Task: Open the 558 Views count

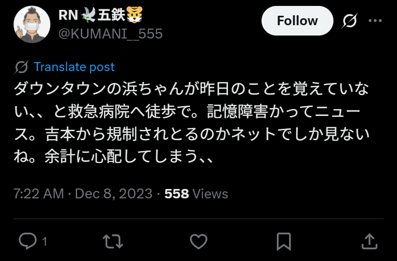Action: click(x=196, y=194)
